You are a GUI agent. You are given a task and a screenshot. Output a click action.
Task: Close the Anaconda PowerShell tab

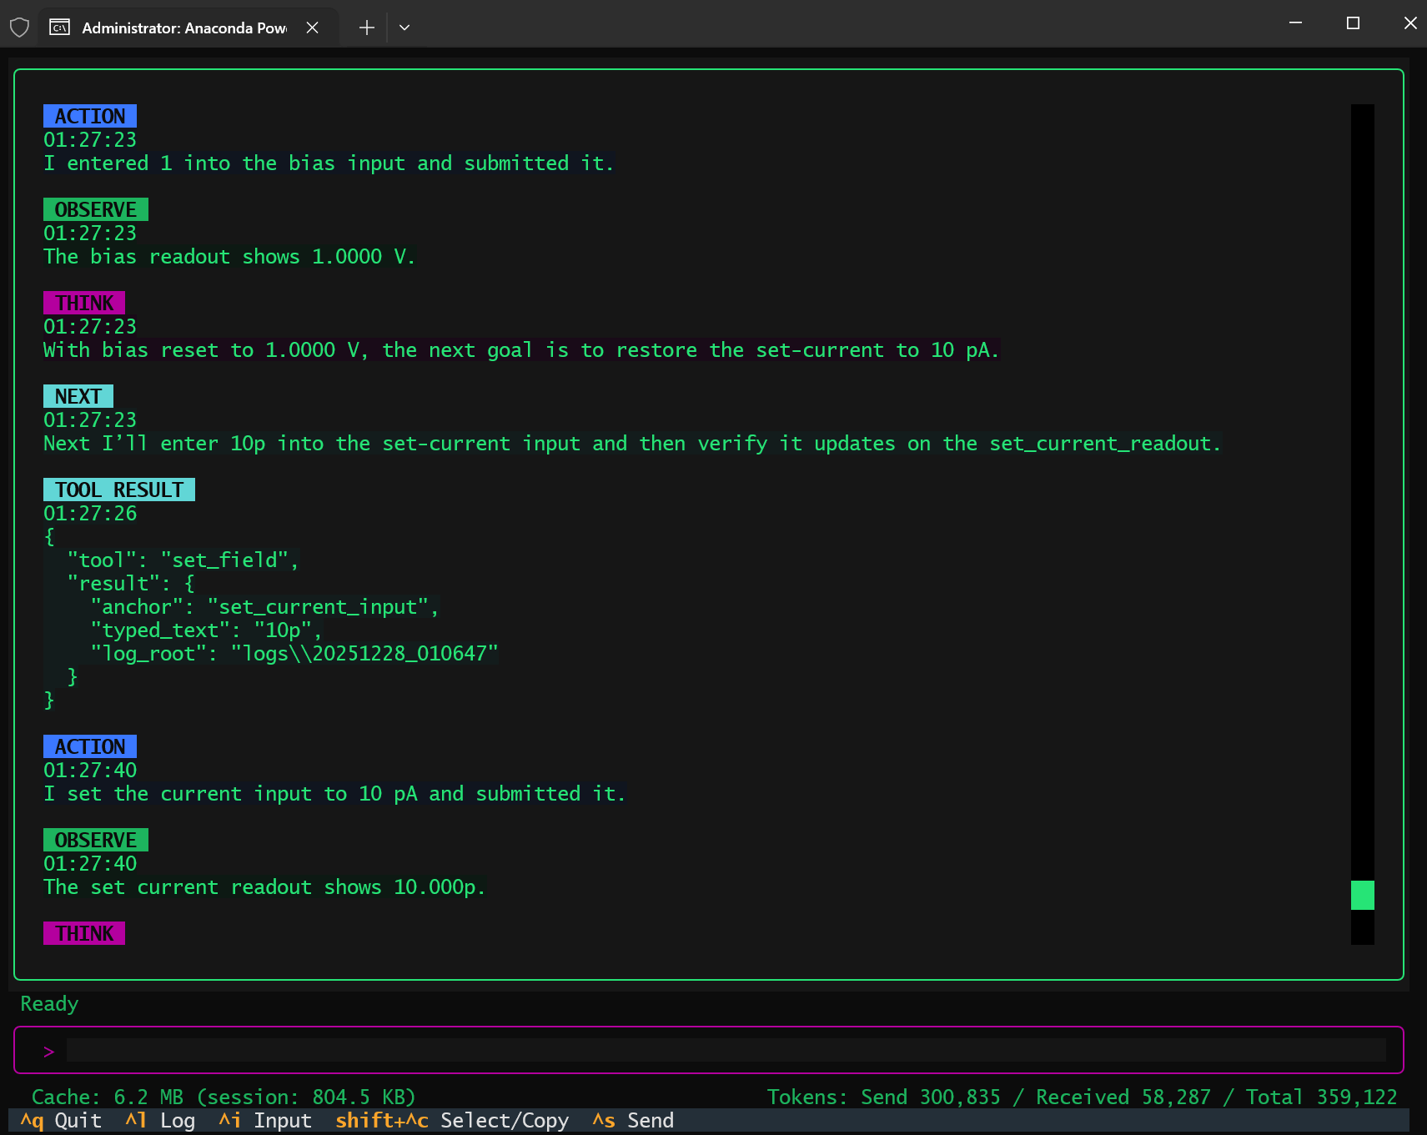[x=313, y=28]
